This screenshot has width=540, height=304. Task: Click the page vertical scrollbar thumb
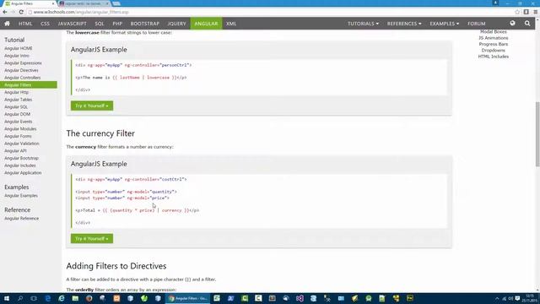click(537, 133)
